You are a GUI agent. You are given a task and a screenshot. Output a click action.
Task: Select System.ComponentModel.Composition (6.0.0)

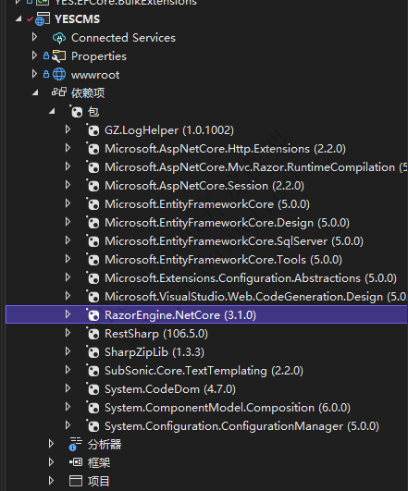tap(228, 408)
